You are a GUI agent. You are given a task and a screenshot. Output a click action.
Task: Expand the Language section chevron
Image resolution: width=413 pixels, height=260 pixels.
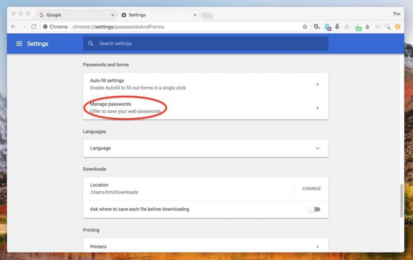[317, 148]
